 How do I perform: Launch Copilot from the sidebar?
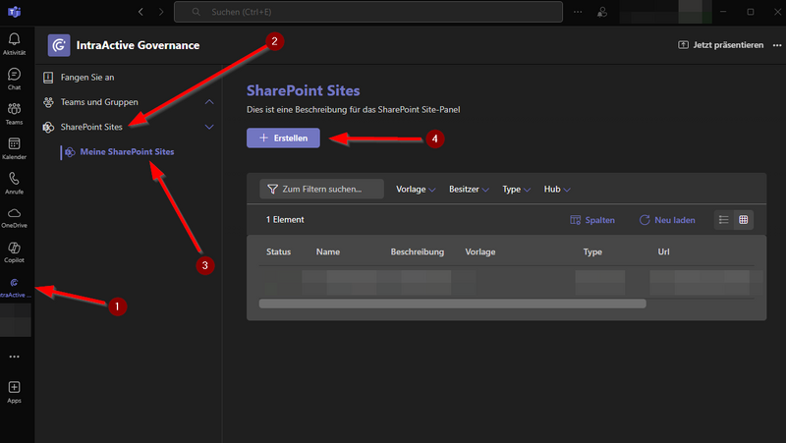click(x=14, y=252)
